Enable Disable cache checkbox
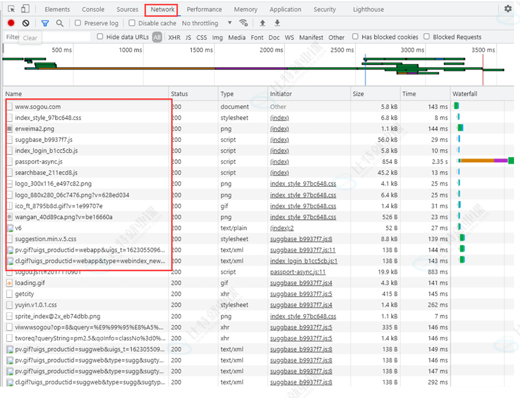This screenshot has width=520, height=398. 131,23
